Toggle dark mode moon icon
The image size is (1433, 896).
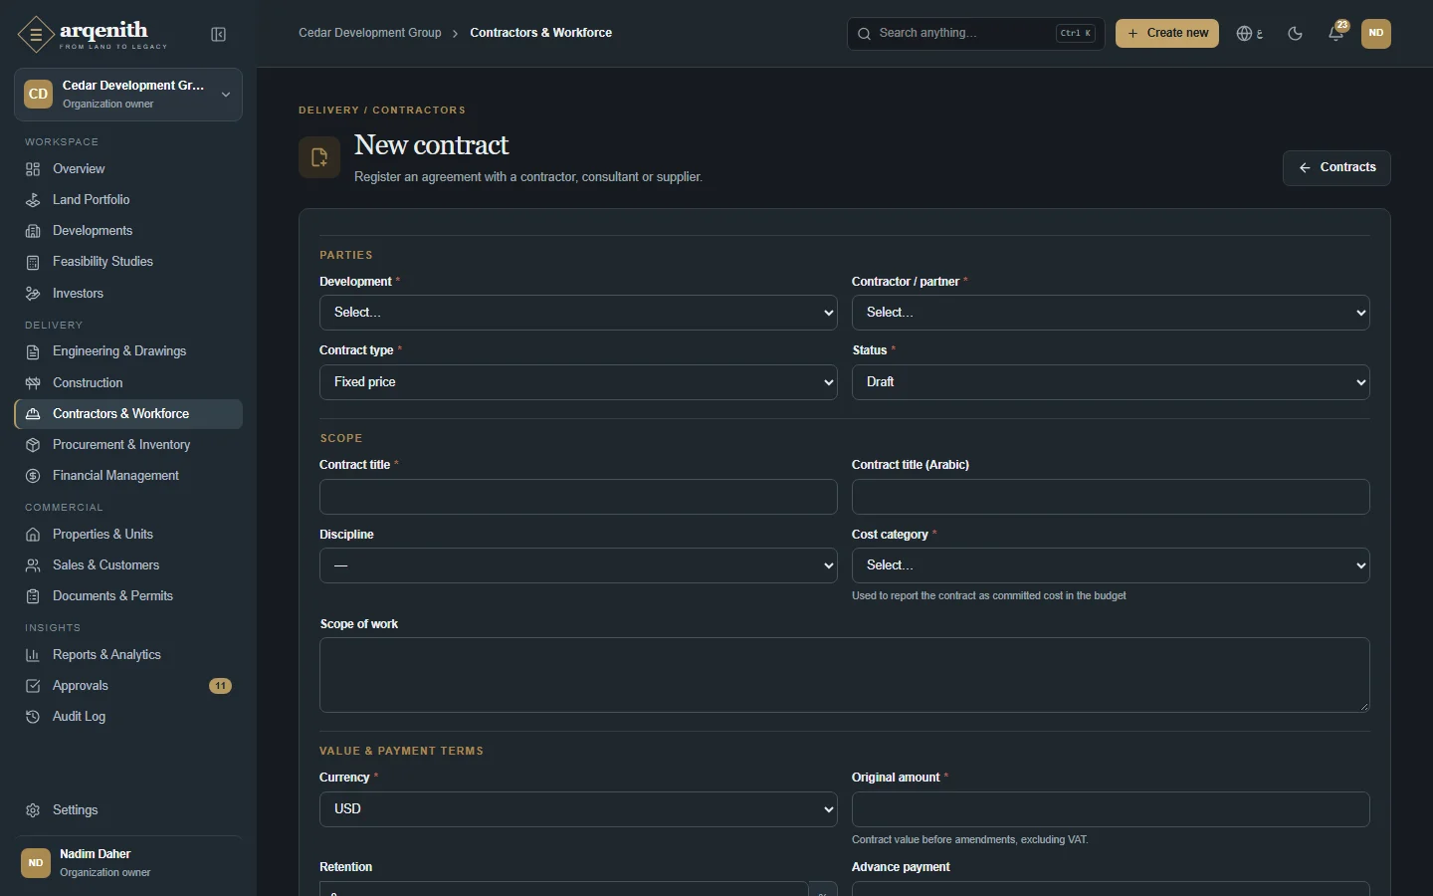tap(1295, 34)
